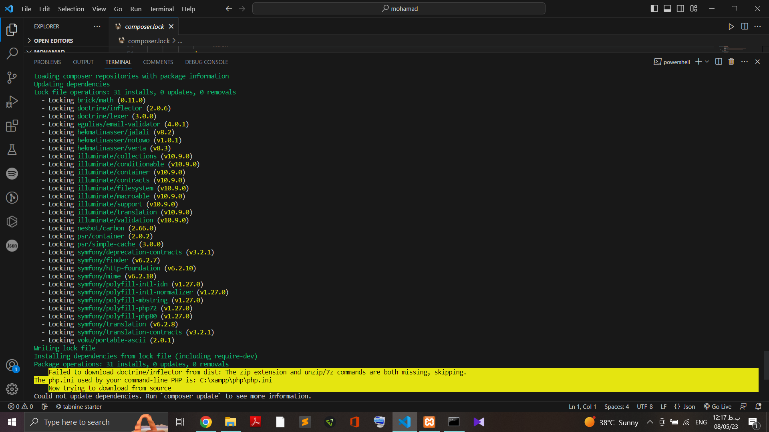The width and height of the screenshot is (769, 432).
Task: Open the Extensions view icon
Action: pos(12,126)
